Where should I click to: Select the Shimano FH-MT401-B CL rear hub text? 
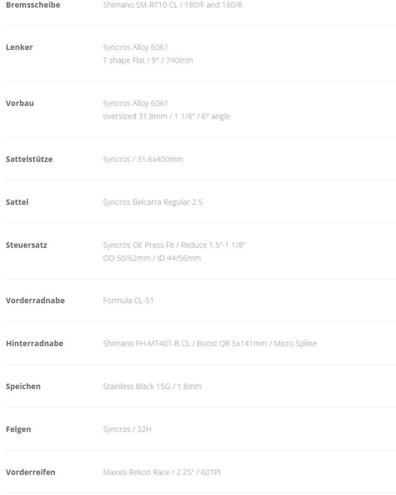pos(210,344)
